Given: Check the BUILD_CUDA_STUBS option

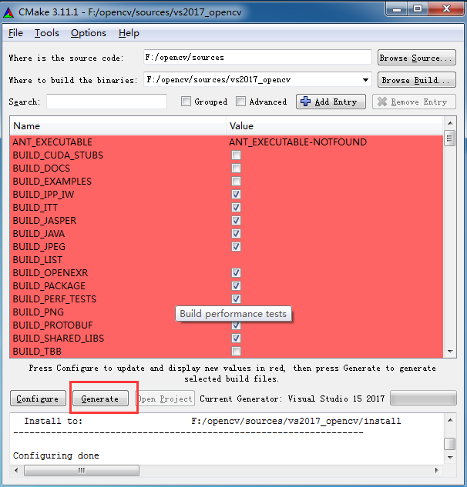Looking at the screenshot, I should [236, 155].
